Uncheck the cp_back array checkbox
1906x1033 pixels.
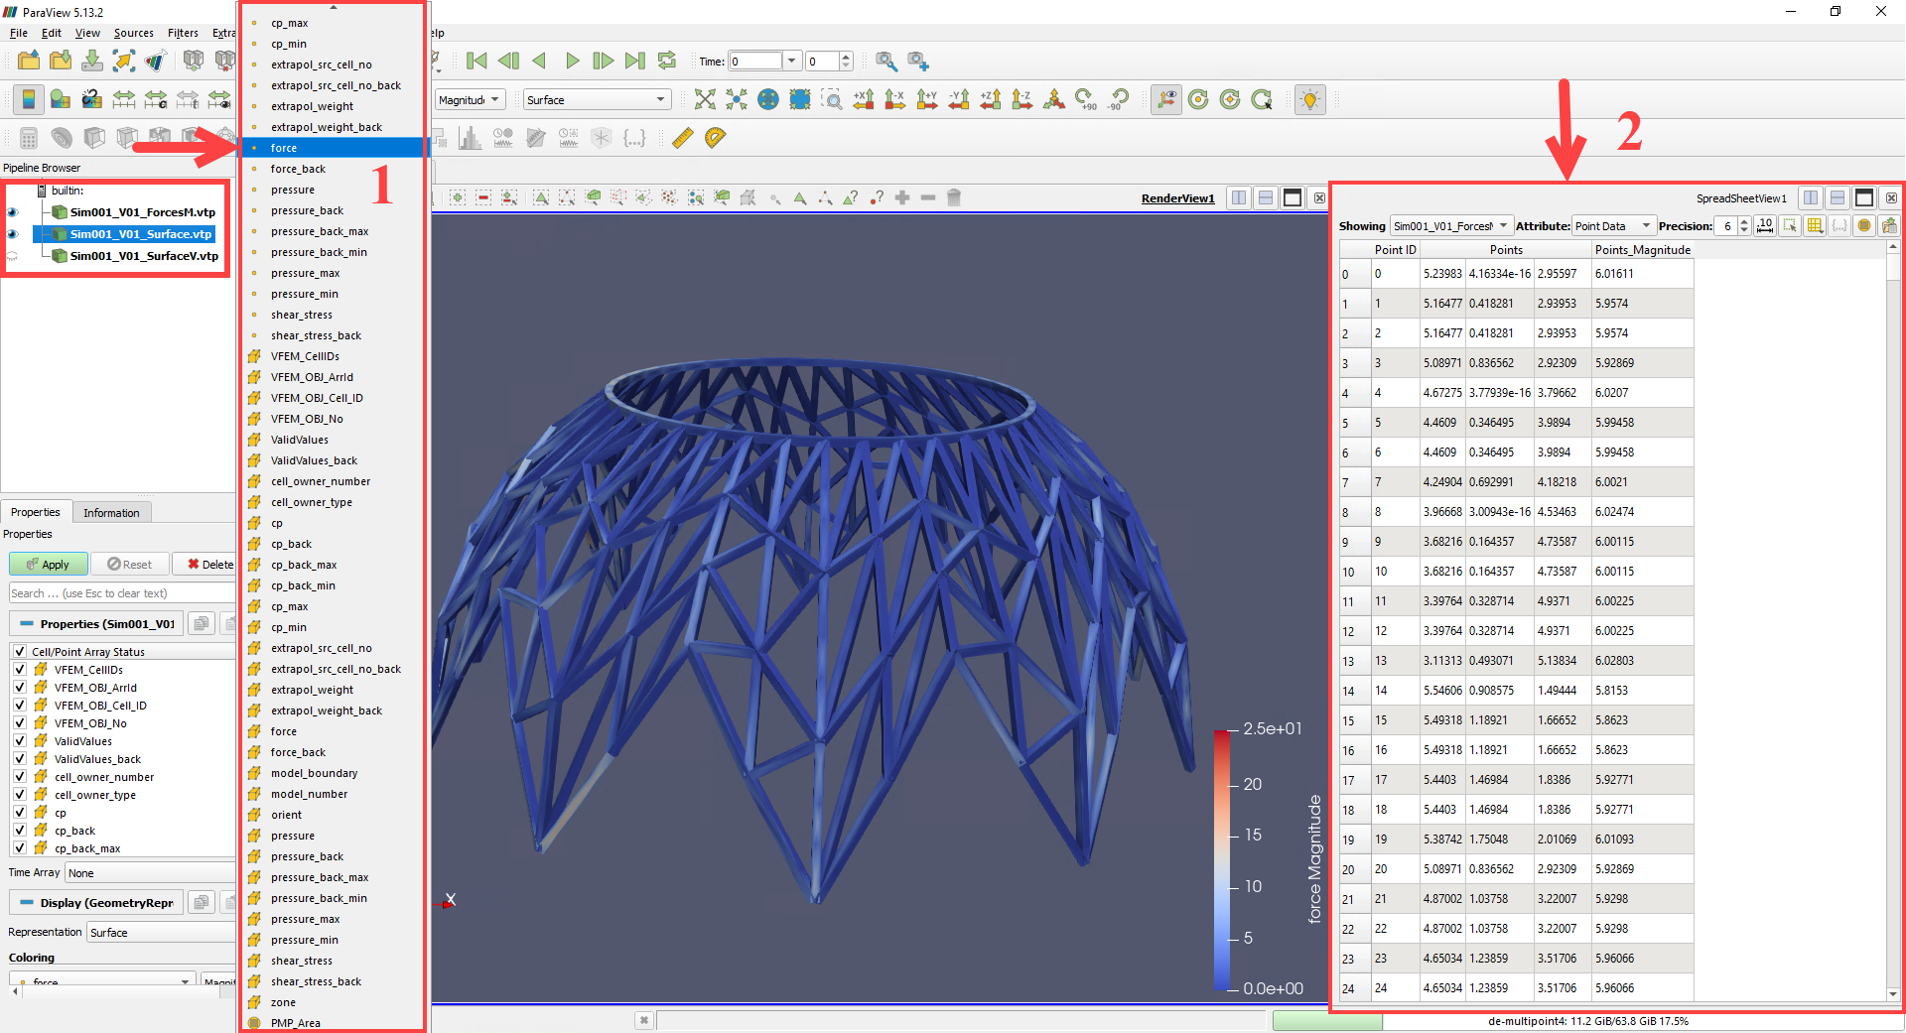pyautogui.click(x=20, y=831)
